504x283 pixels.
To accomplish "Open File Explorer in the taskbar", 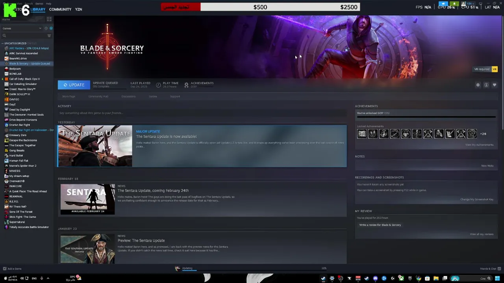I will pos(436,278).
